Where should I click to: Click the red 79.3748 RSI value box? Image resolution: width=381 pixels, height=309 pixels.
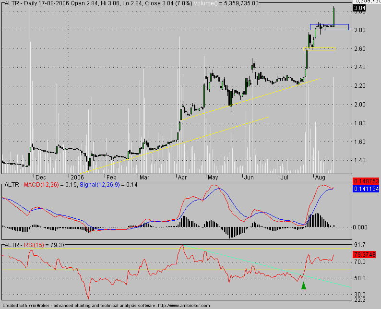[365, 255]
